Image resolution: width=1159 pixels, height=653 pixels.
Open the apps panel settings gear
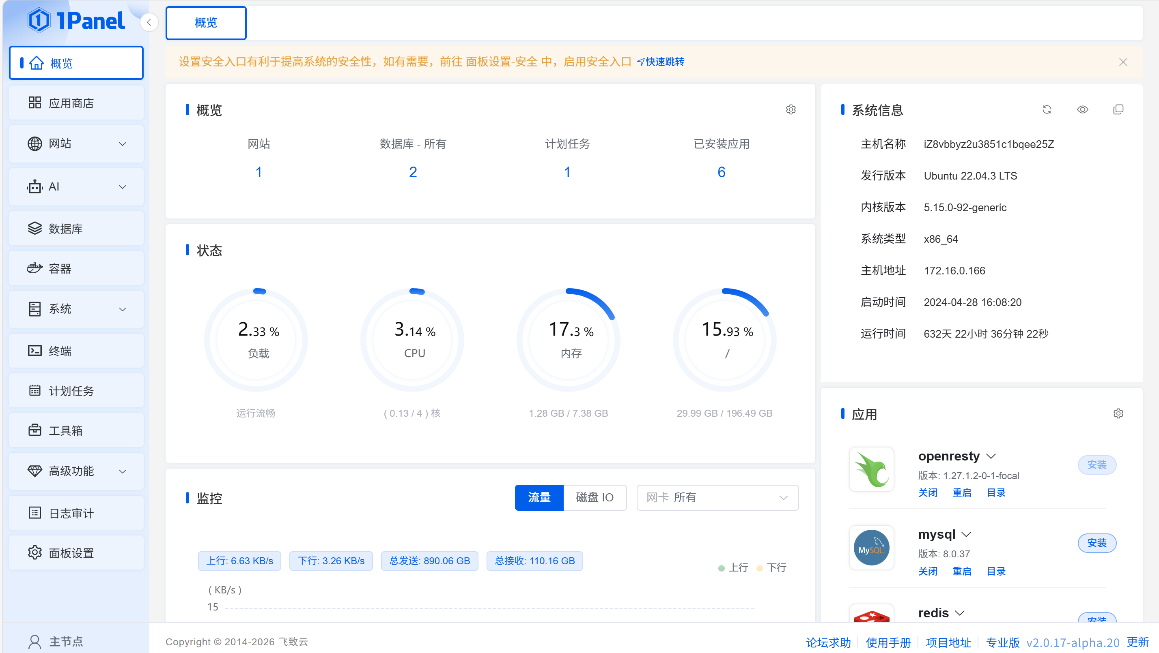click(1118, 413)
